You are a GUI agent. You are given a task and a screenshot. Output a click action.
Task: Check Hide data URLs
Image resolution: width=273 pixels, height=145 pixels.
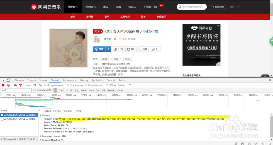click(x=35, y=90)
